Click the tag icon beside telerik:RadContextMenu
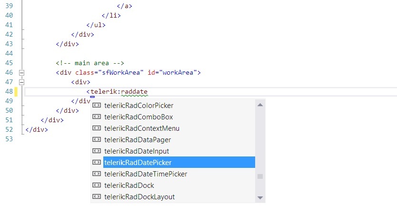Screen dimensions: 397x224 coord(97,128)
